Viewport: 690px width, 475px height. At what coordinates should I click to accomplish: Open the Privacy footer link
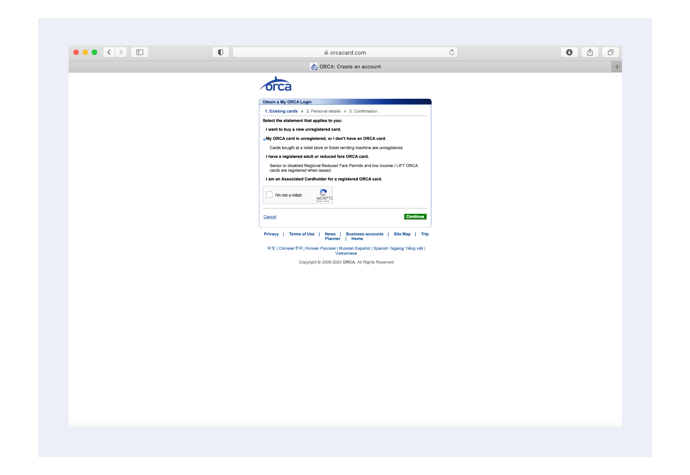click(x=271, y=234)
